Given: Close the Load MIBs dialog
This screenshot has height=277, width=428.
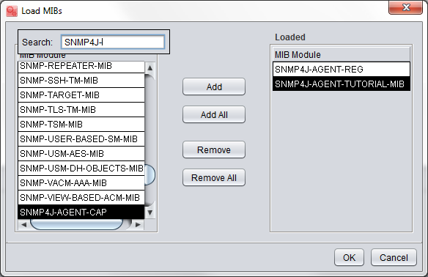Looking at the screenshot, I should [405, 7].
